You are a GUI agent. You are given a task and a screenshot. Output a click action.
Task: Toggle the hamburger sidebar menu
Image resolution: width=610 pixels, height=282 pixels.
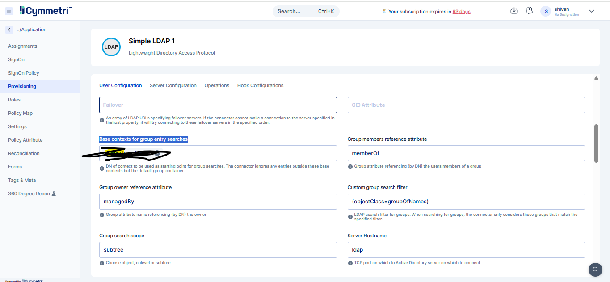click(9, 11)
